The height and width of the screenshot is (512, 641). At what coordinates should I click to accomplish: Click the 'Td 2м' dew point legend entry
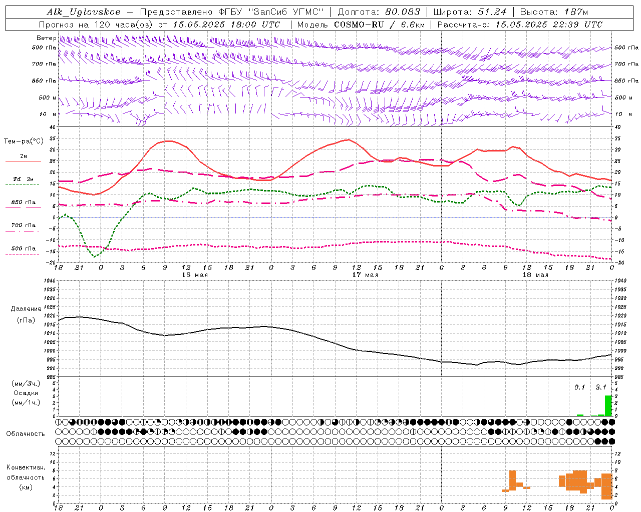coord(23,179)
